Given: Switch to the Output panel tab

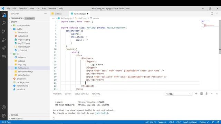Looking at the screenshot, I should [68, 94].
